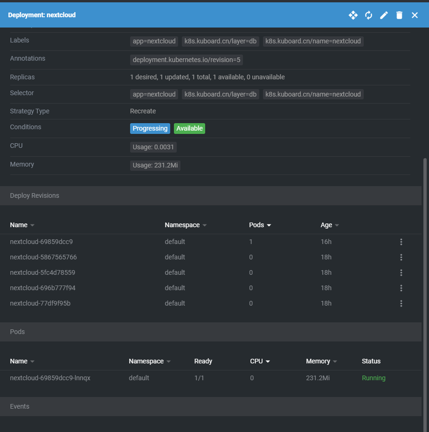Sort Pods table by CPU column
The width and height of the screenshot is (429, 432).
(x=260, y=361)
